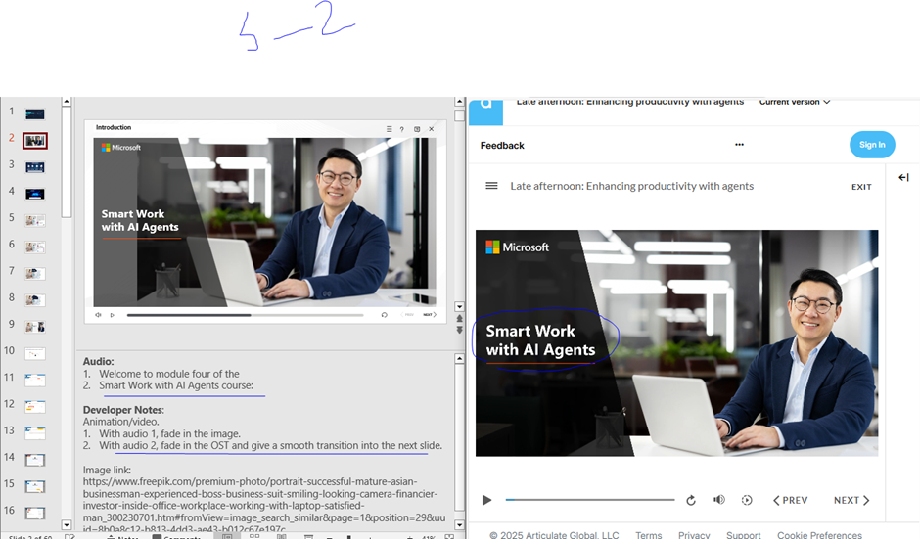Open the Cookie Preferences footer link

(819, 534)
